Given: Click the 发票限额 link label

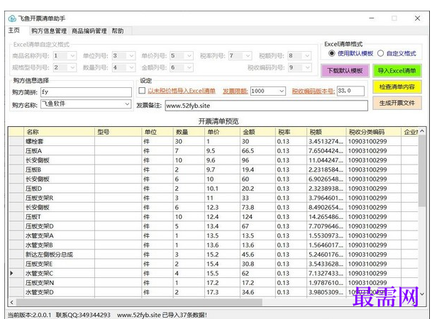Looking at the screenshot, I should click(235, 91).
